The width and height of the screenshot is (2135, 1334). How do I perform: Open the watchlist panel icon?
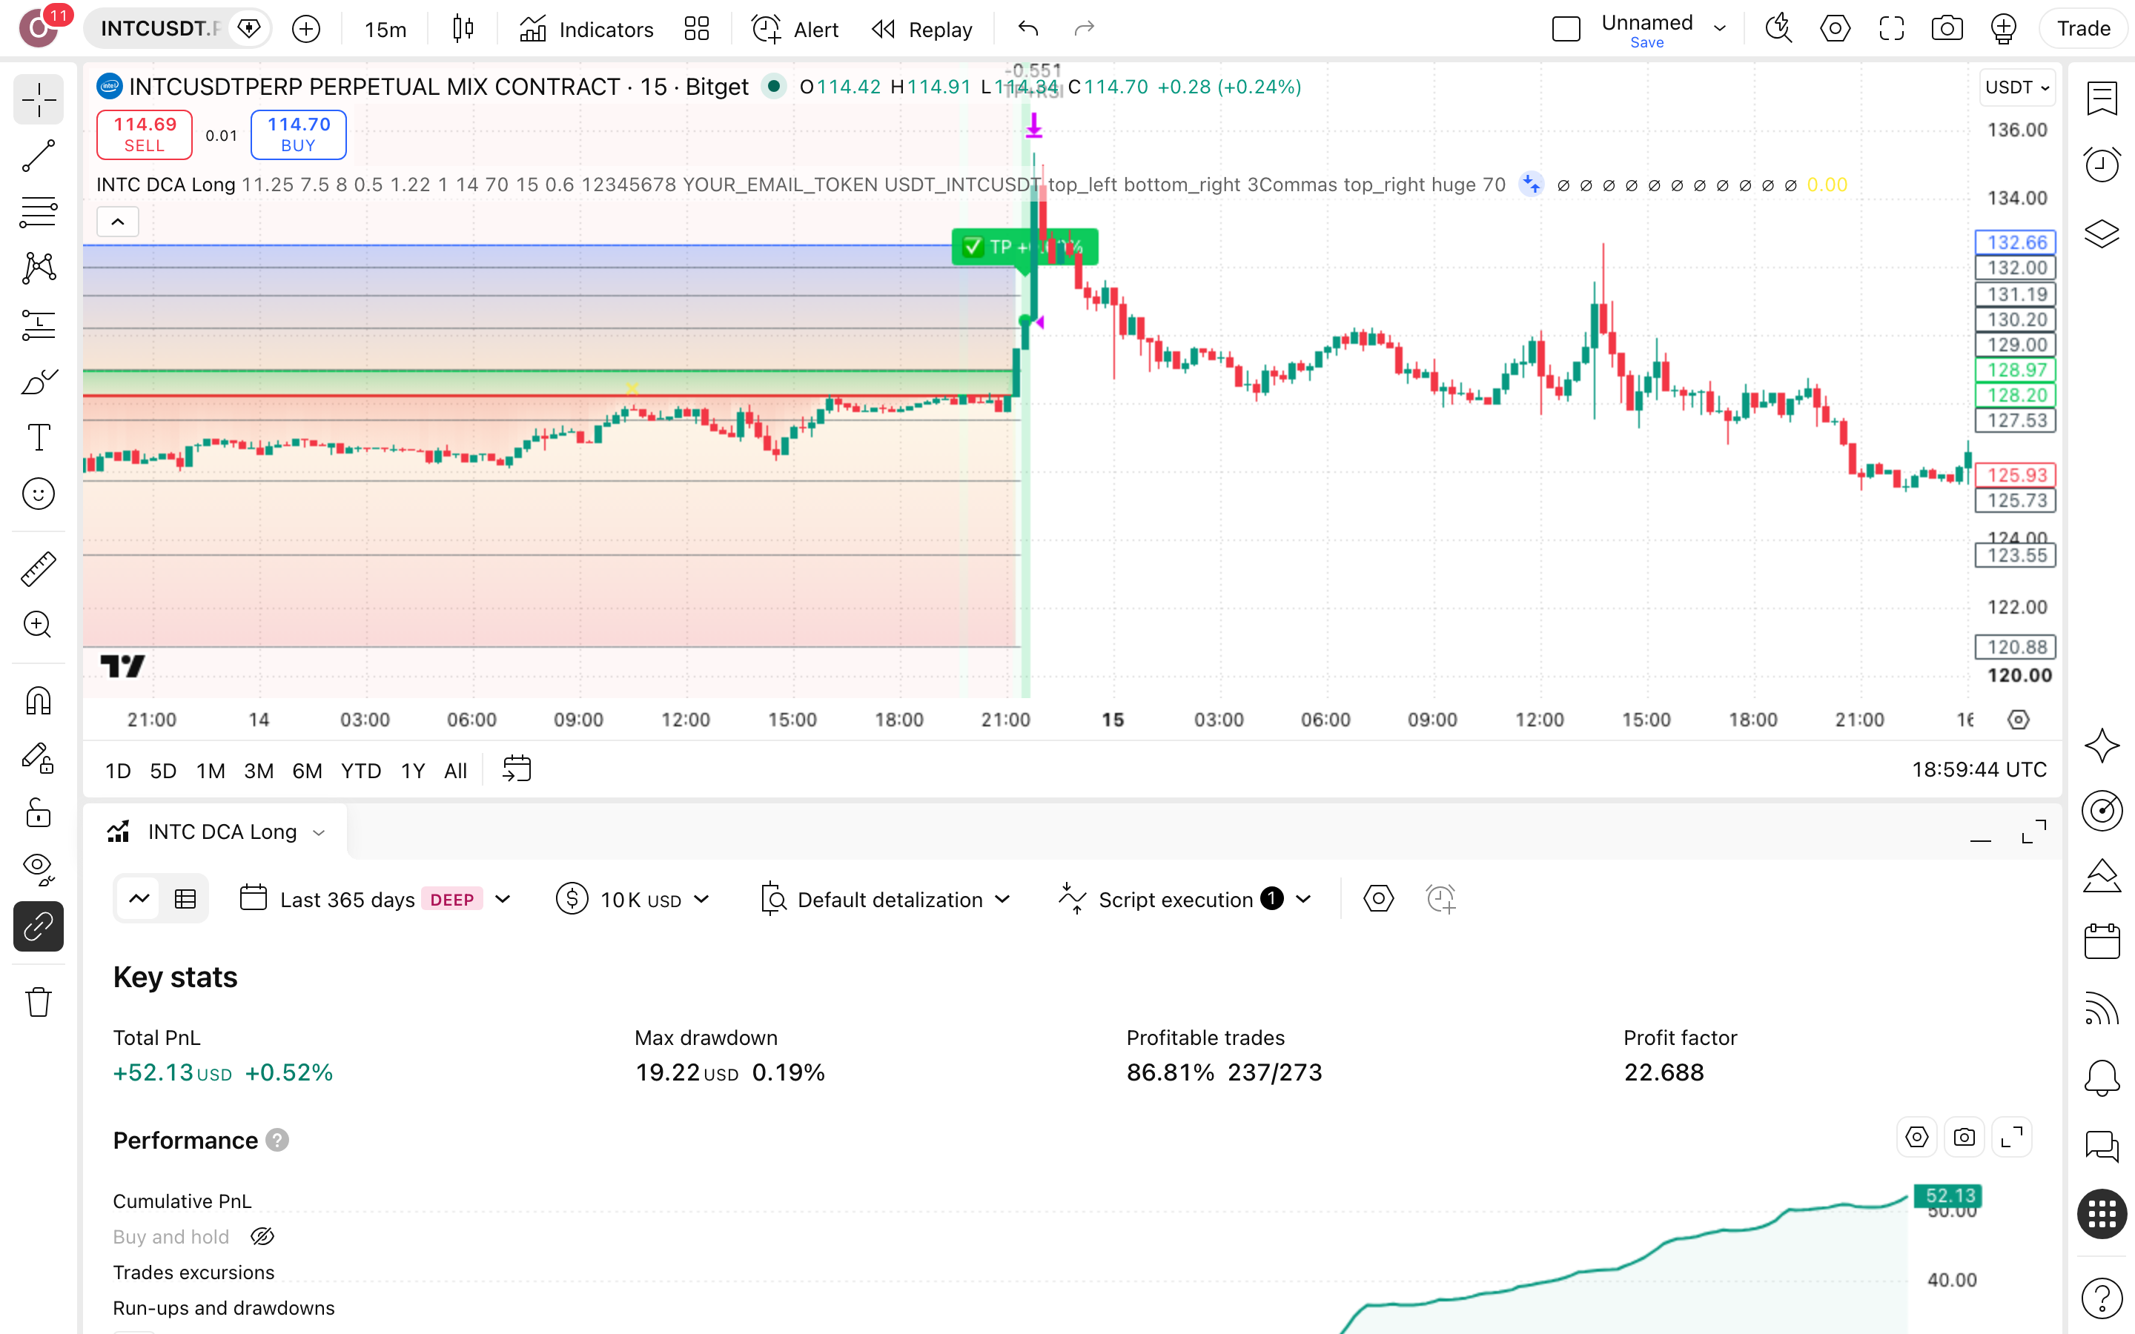pos(2102,98)
